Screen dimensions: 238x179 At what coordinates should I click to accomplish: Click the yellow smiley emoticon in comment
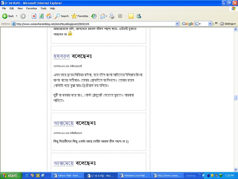point(70,33)
